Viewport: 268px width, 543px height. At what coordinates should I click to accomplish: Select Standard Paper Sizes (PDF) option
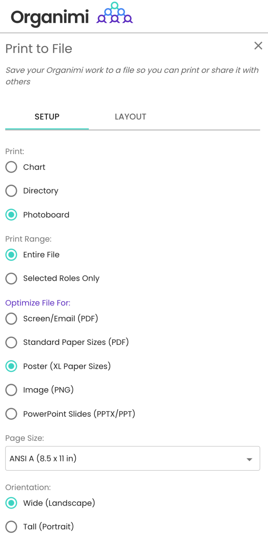click(x=11, y=342)
